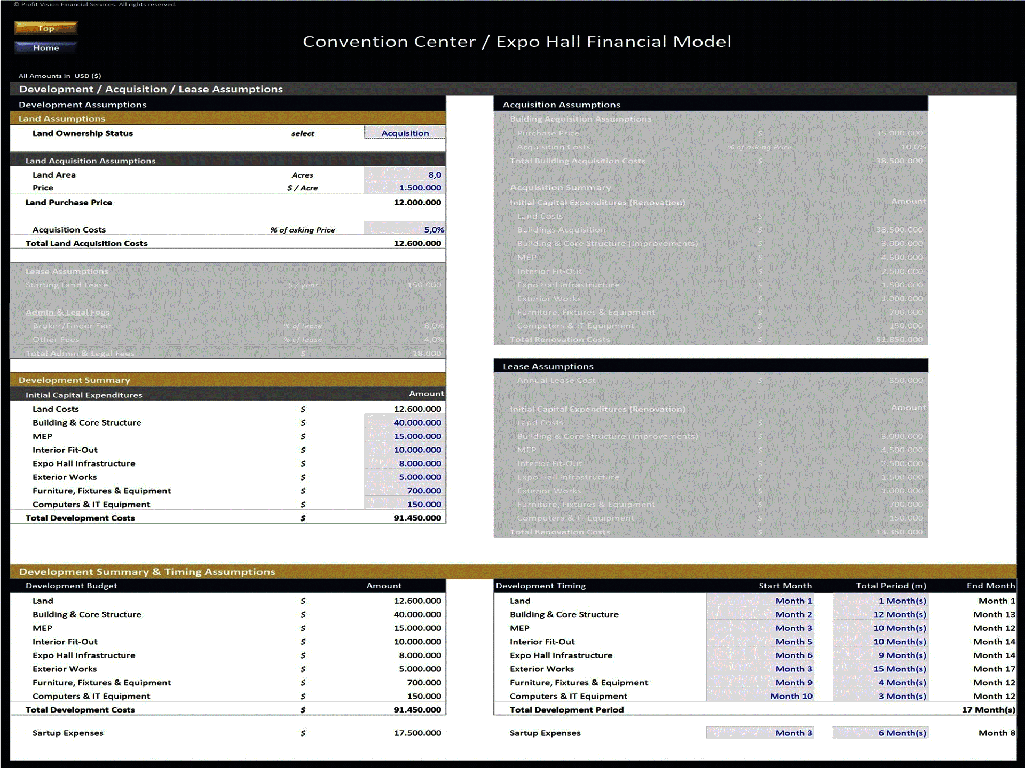
Task: Select greyed Total Renovation Costs 51.850.000
Action: (x=900, y=339)
